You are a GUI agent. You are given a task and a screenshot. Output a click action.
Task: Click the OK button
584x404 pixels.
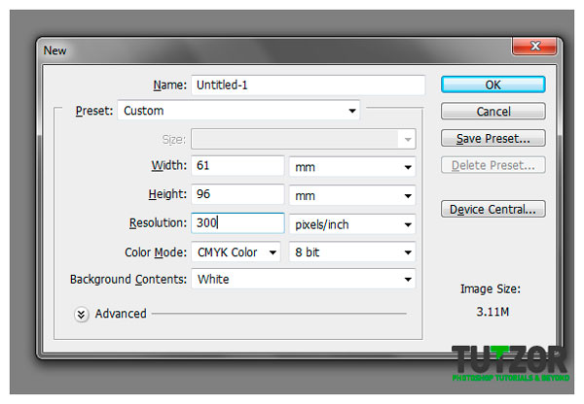click(493, 85)
